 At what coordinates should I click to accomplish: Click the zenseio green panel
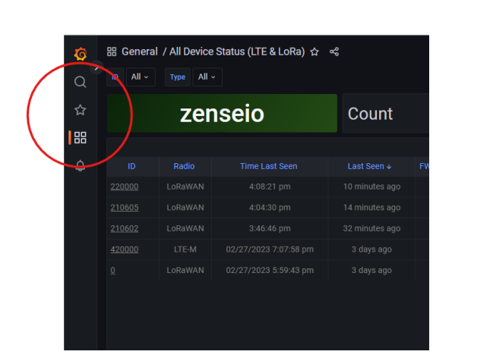(x=222, y=114)
